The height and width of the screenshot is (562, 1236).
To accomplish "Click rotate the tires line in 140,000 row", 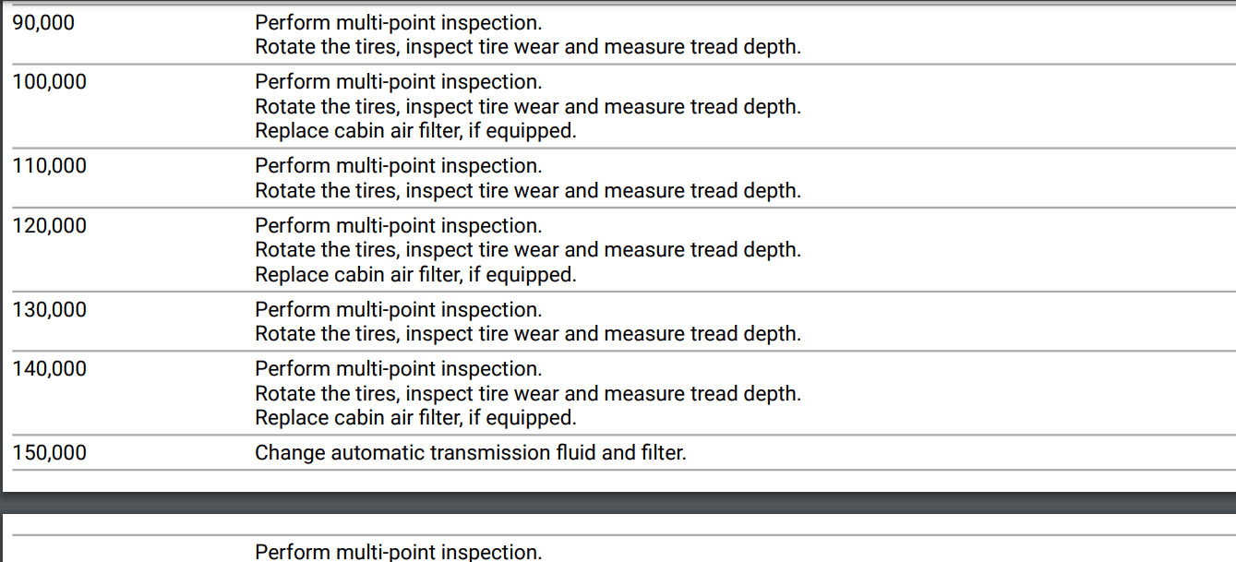I will tap(527, 394).
